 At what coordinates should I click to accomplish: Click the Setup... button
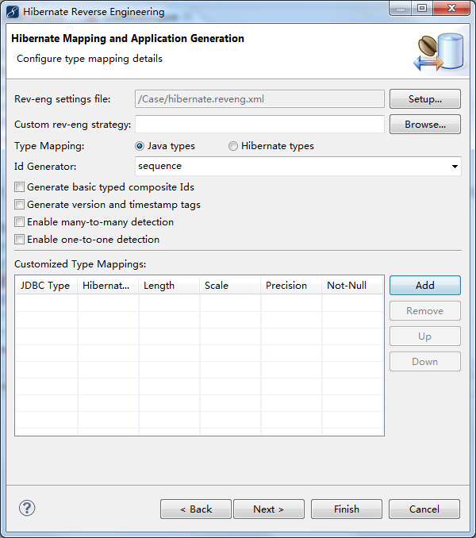pyautogui.click(x=425, y=99)
